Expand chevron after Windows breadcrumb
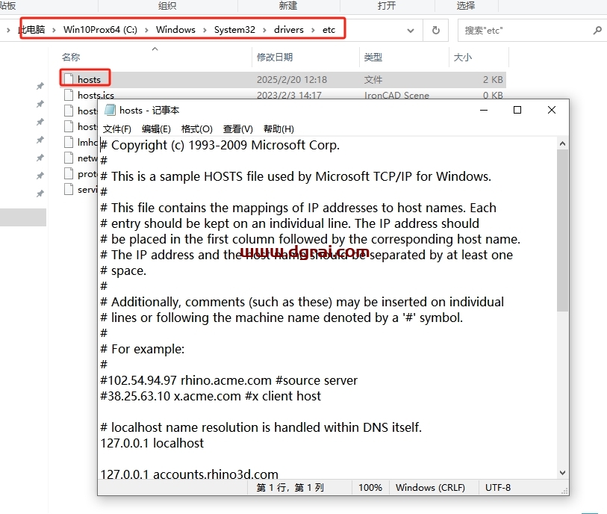This screenshot has width=607, height=514. [x=205, y=30]
